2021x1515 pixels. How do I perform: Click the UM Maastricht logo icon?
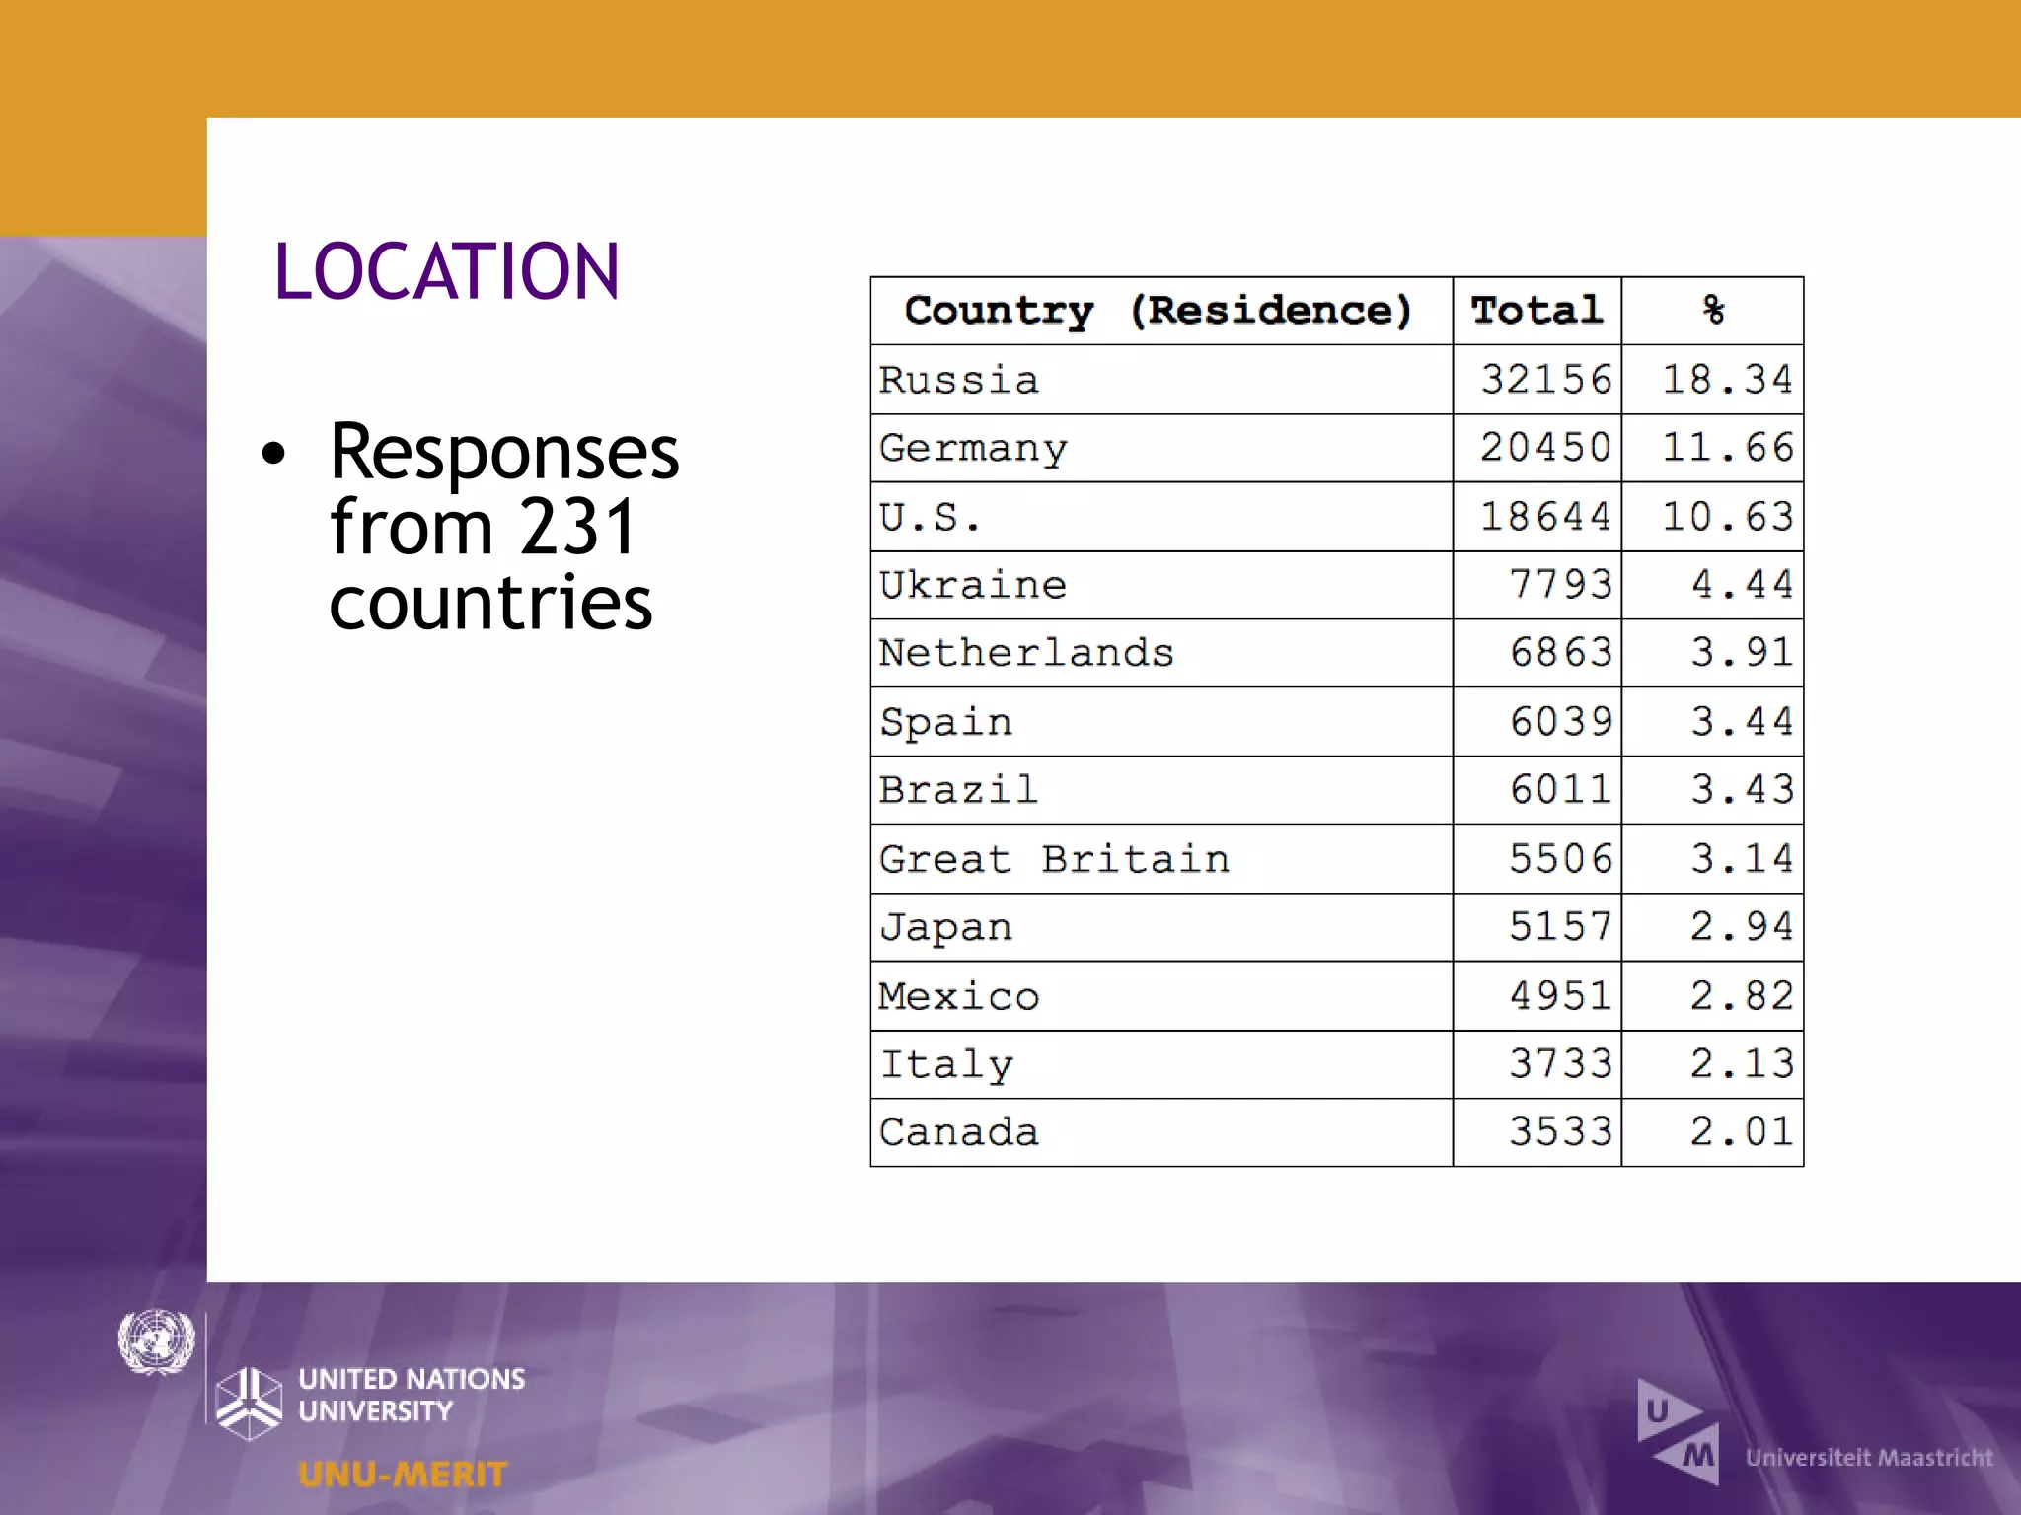point(1678,1432)
